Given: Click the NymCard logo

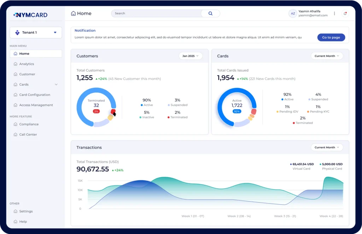Looking at the screenshot, I should [x=30, y=15].
